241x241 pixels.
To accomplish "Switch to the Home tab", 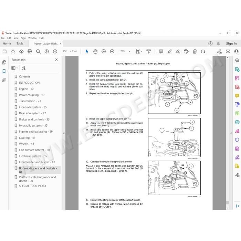I will (7, 43).
